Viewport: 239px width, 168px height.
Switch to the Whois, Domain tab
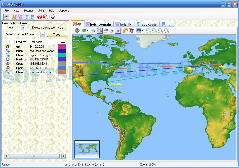pos(99,24)
